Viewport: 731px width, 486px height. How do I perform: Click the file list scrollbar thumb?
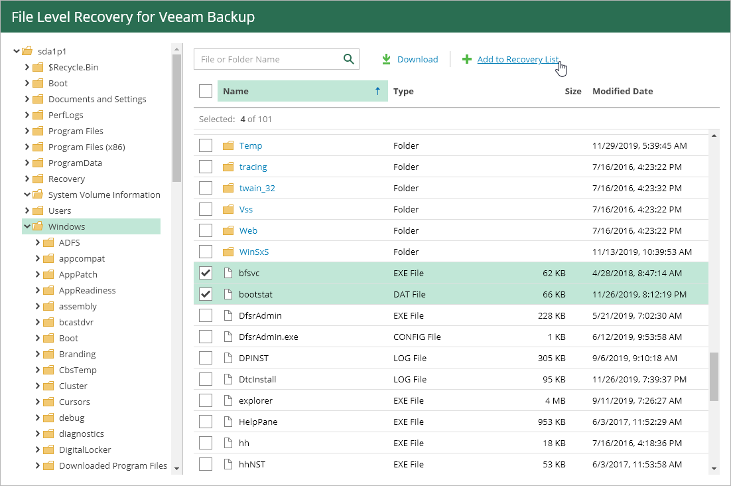point(714,377)
